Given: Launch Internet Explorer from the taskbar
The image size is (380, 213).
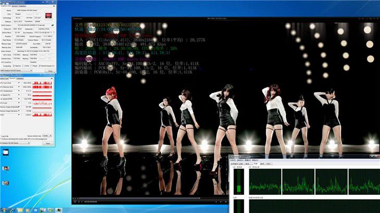Looking at the screenshot, I should (x=12, y=210).
